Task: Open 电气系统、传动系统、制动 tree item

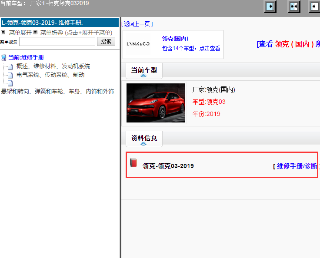Action: click(50, 75)
